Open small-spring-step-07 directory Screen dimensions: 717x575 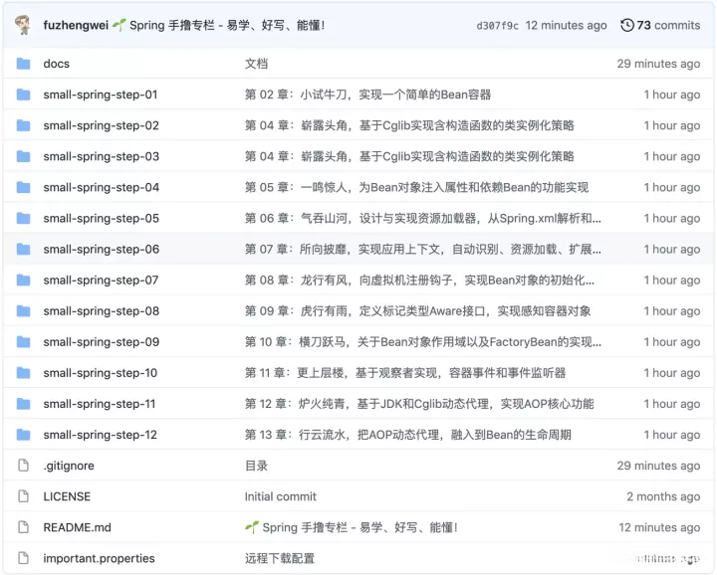click(x=101, y=280)
